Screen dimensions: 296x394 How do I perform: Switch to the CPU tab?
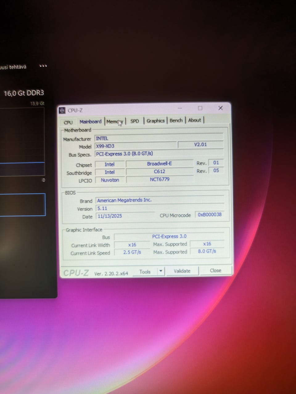[x=68, y=122]
